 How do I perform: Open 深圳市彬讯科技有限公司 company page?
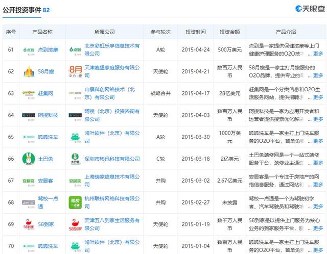click(111, 159)
